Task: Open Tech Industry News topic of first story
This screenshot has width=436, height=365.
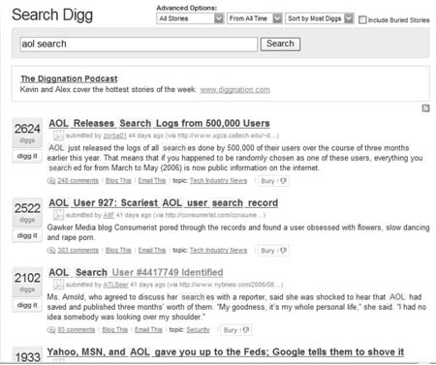Action: 218,181
